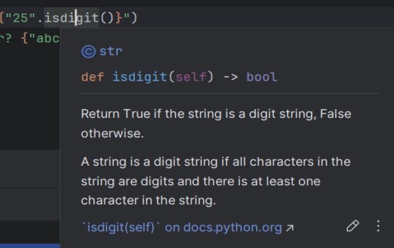
Task: Follow the bool return type link
Action: (262, 77)
